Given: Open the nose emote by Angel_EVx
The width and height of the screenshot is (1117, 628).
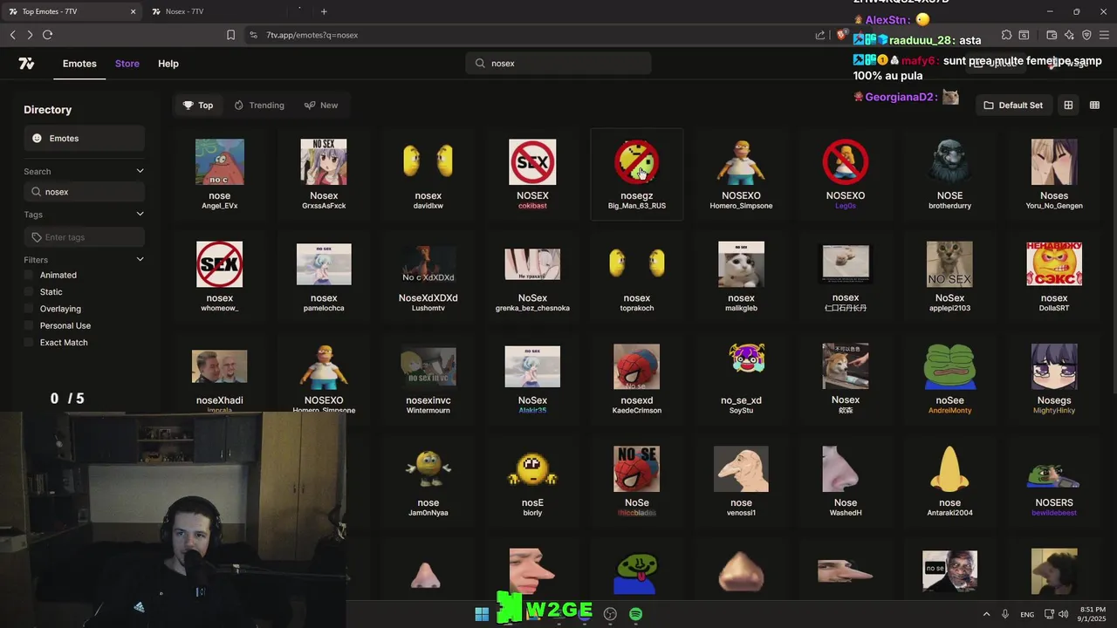Looking at the screenshot, I should [x=220, y=174].
